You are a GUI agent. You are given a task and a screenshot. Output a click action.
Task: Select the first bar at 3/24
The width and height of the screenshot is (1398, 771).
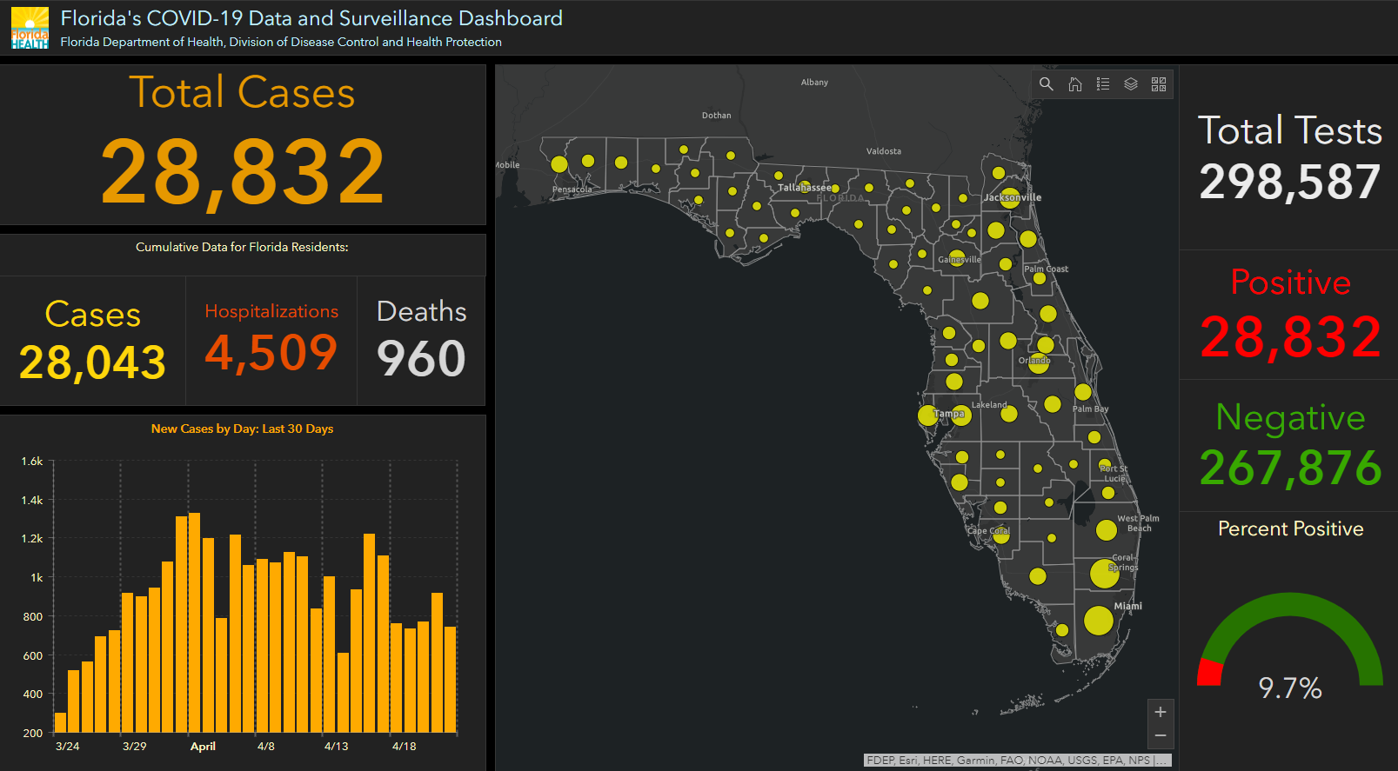click(x=60, y=723)
